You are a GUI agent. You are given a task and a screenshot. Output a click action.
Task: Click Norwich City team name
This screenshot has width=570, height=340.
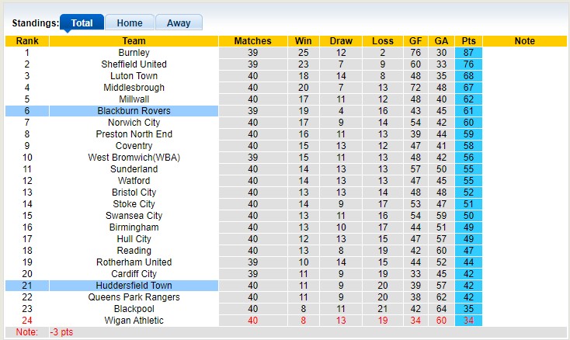click(134, 123)
